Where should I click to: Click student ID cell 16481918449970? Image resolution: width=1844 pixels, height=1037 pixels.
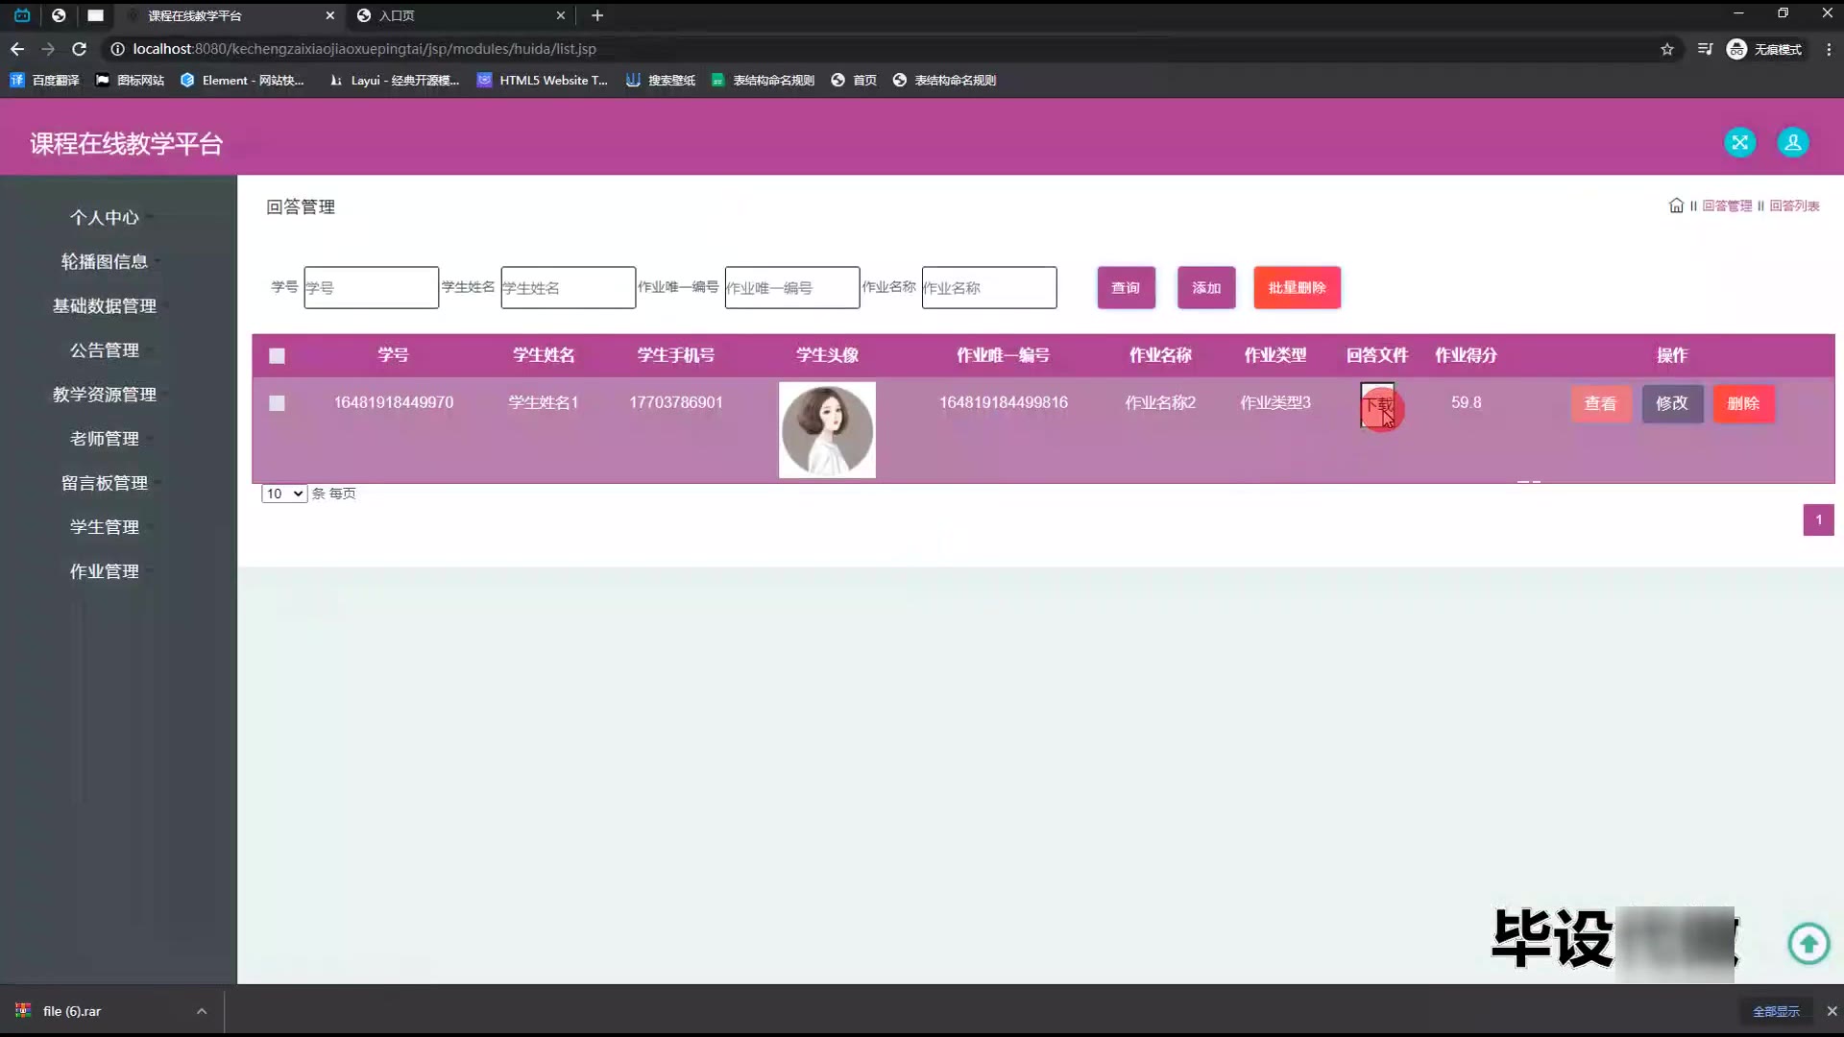(x=394, y=403)
